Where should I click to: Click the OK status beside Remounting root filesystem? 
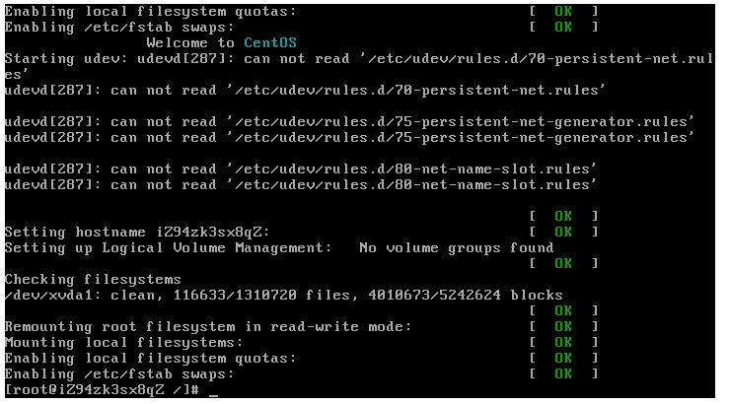[563, 327]
